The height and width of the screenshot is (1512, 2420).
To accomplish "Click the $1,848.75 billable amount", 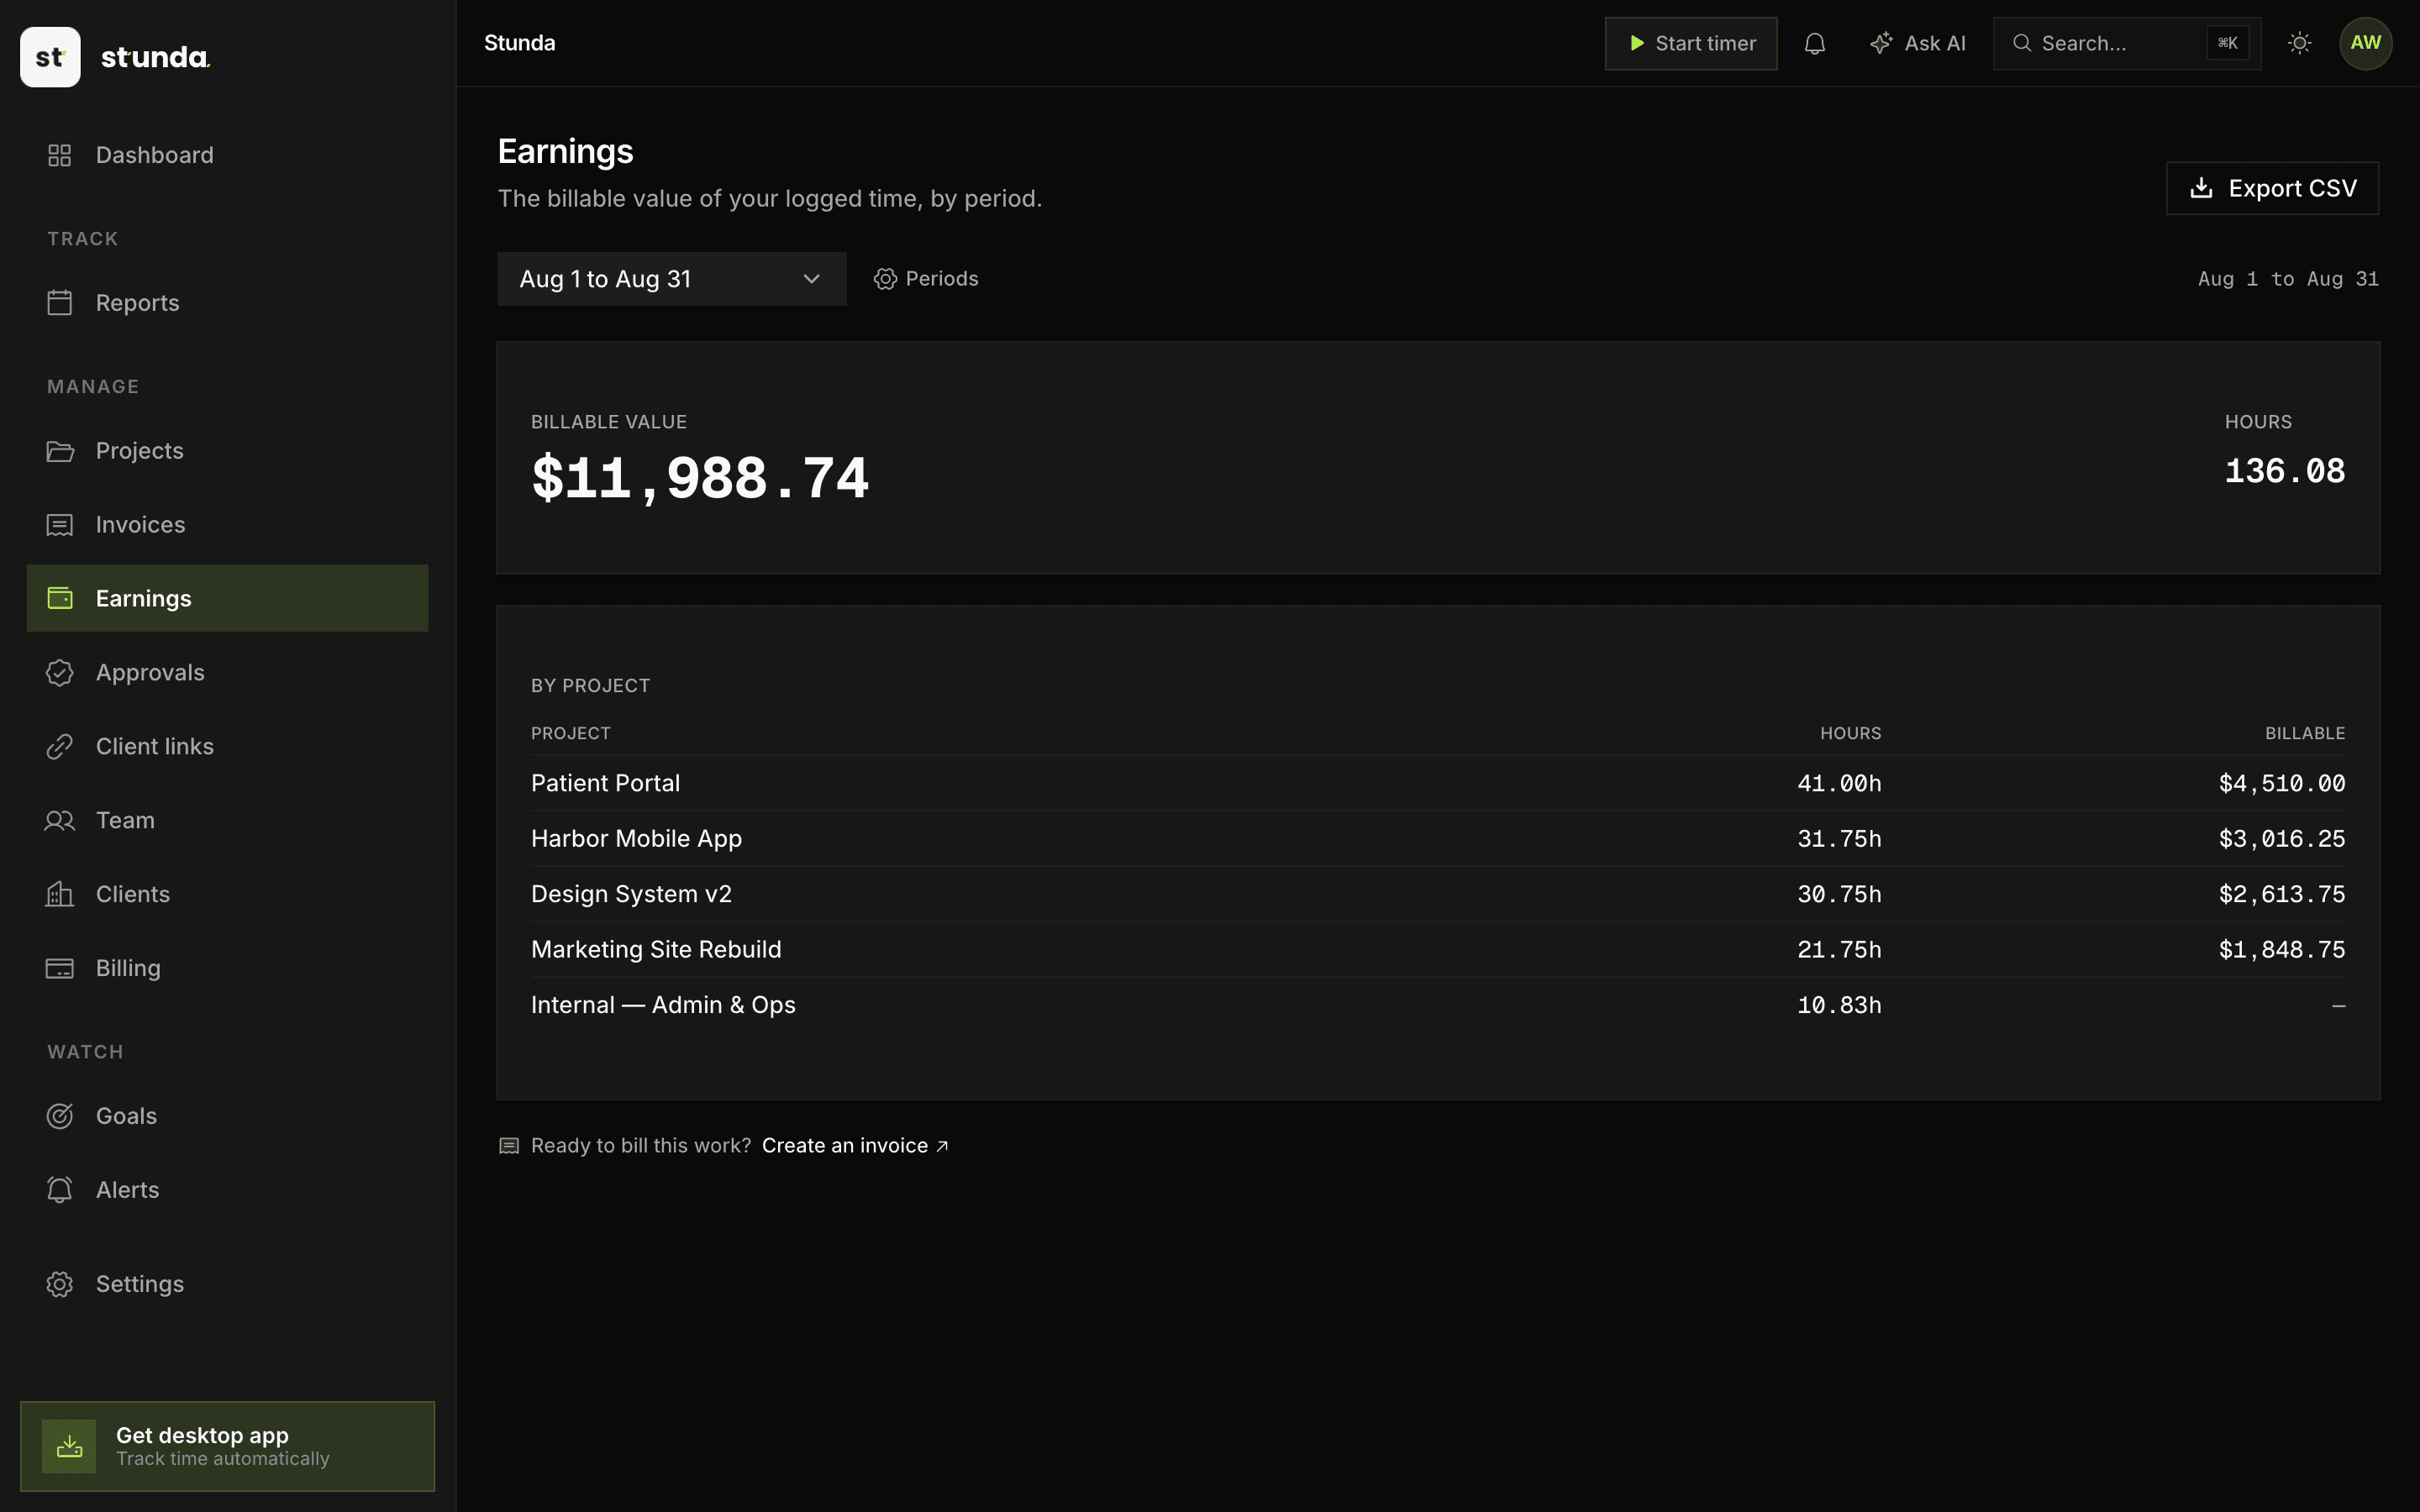I will [2282, 950].
